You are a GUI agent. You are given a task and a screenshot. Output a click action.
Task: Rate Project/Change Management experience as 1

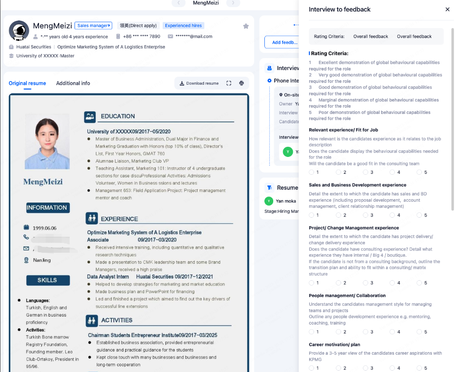[311, 283]
